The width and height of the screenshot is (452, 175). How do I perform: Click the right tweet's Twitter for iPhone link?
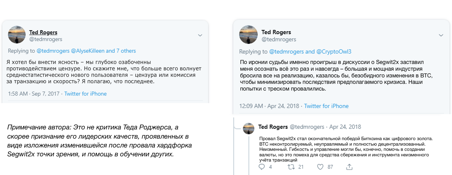[x=326, y=106]
